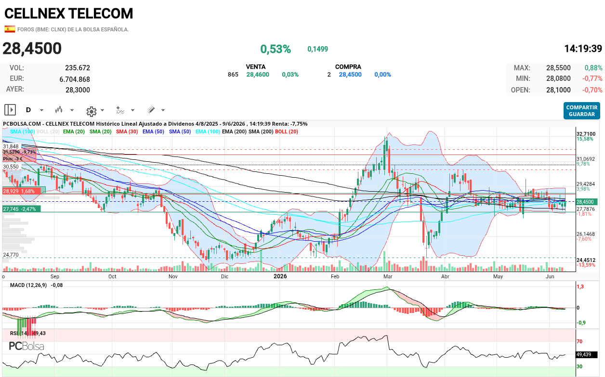This screenshot has width=605, height=377.
Task: Click the 0,53% change value
Action: [x=276, y=49]
